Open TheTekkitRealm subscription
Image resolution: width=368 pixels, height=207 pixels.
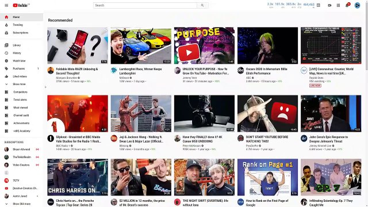coord(21,157)
